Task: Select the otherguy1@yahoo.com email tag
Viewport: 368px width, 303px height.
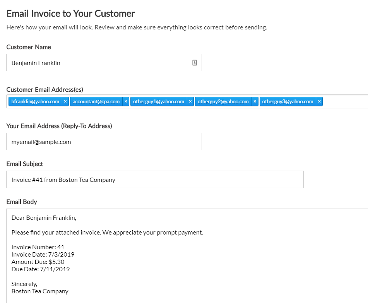Action: coord(159,101)
